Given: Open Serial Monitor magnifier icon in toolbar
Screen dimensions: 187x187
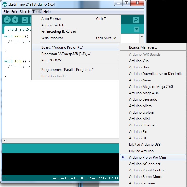Looking at the screenshot, I should click(x=136, y=20).
